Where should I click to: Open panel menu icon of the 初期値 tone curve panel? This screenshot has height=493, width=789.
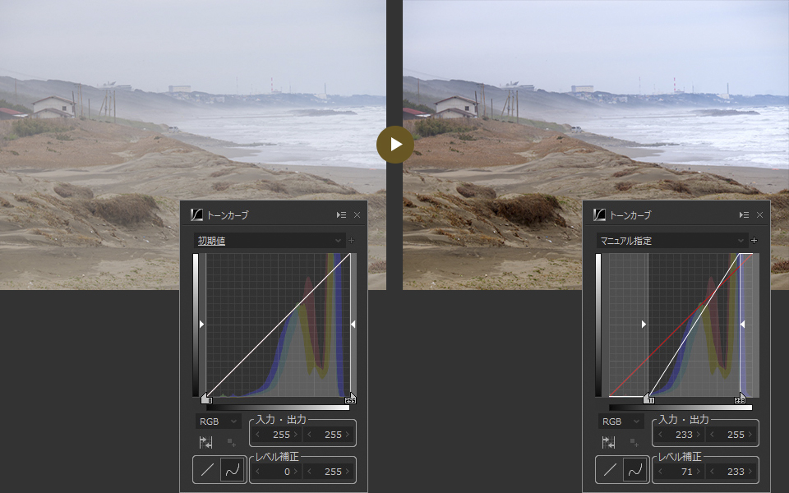pos(341,215)
